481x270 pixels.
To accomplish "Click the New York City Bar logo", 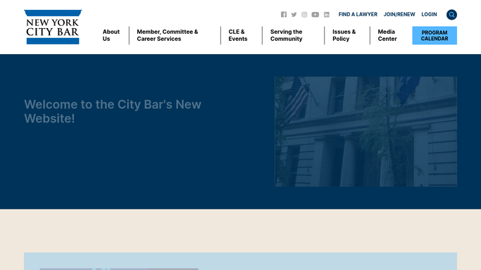I will coord(53,27).
